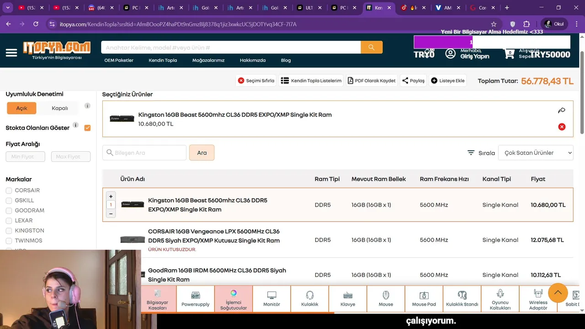Check the LEXAR brand filter
The height and width of the screenshot is (329, 585).
click(9, 220)
